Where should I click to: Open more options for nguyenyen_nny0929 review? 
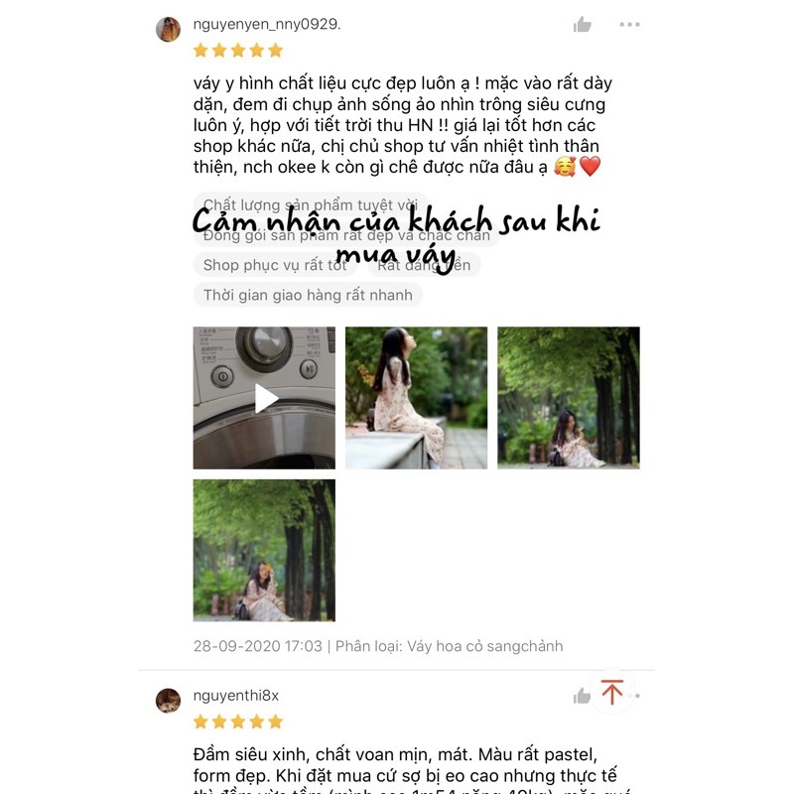[x=629, y=24]
